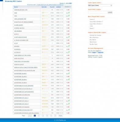This screenshot has height=122, width=120.
Task: Open Adventures Of Rad Gravity game
Action: (x=23, y=110)
